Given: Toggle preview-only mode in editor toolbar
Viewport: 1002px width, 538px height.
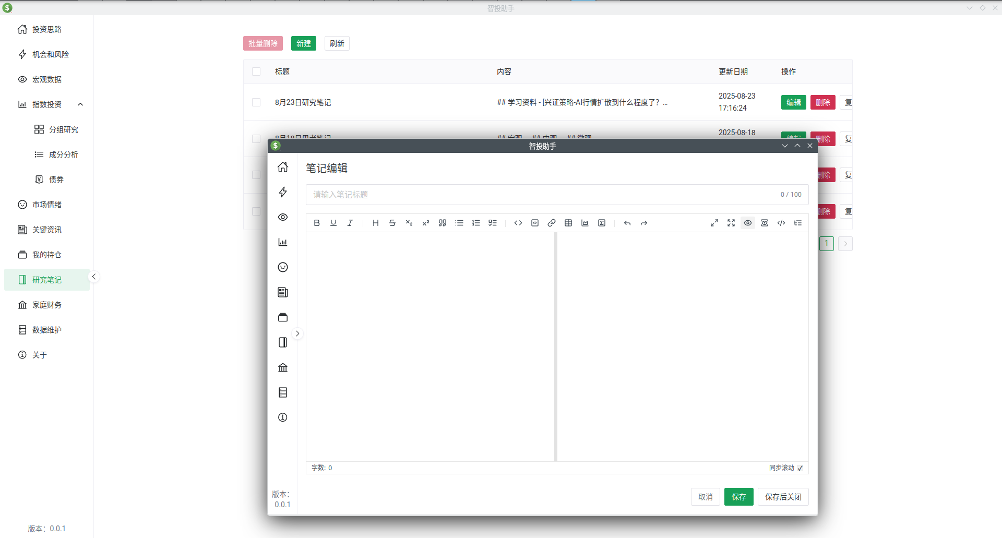Looking at the screenshot, I should click(x=765, y=223).
